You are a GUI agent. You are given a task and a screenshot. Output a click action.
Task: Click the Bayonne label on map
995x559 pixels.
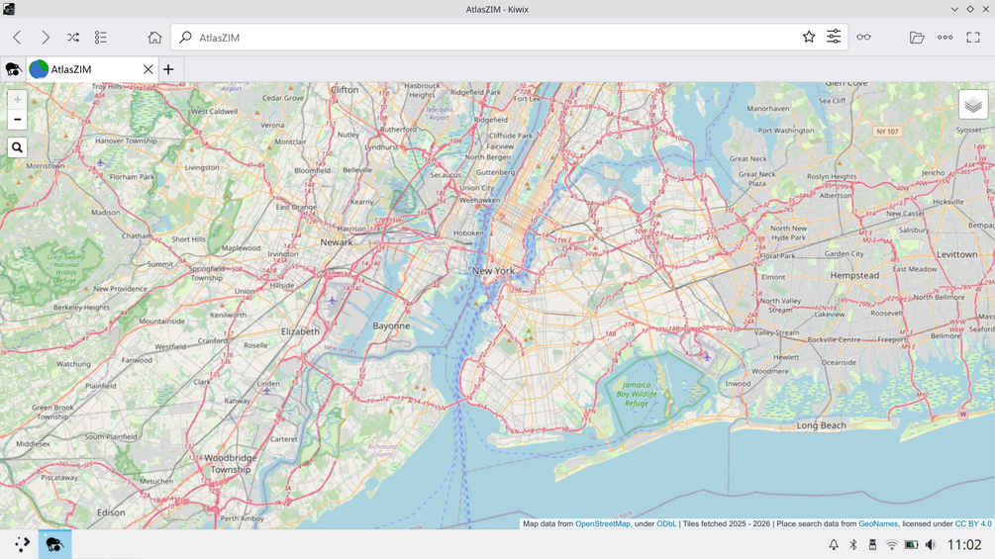coord(391,326)
